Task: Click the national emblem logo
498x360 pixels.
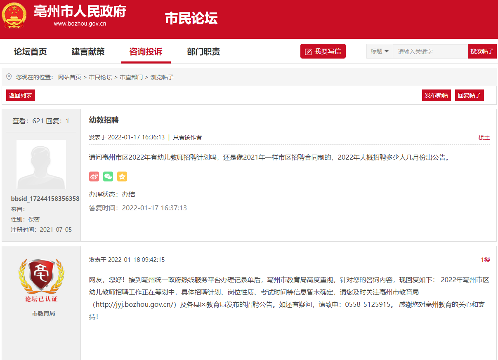Action: coord(14,16)
